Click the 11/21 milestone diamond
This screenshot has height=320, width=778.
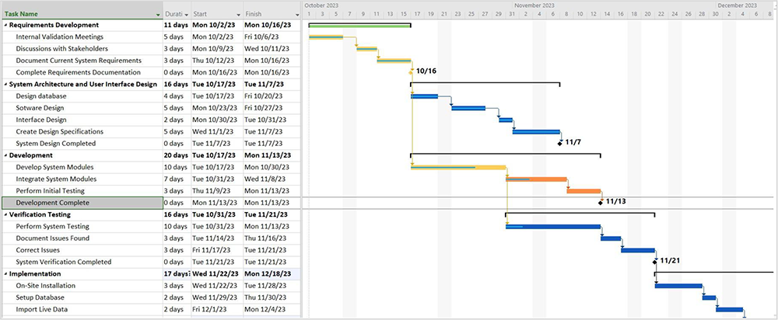(655, 261)
